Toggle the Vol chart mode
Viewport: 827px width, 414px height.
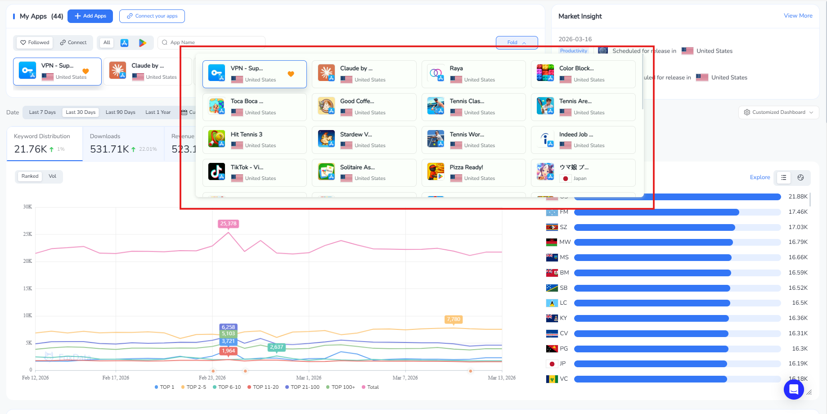(x=53, y=176)
